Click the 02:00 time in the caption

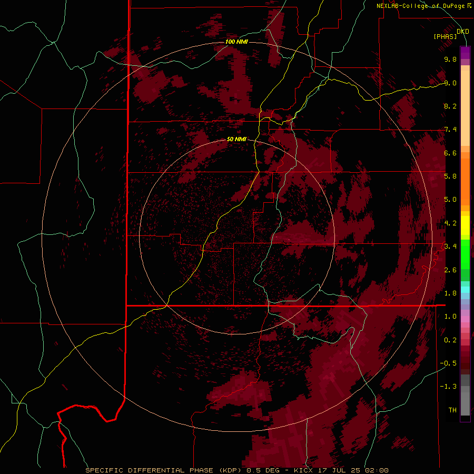[x=377, y=470]
